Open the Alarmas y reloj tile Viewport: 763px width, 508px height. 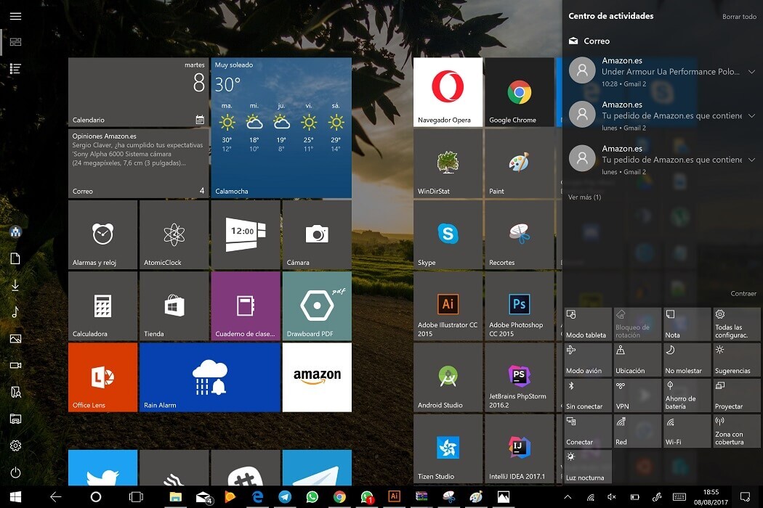[x=102, y=235]
